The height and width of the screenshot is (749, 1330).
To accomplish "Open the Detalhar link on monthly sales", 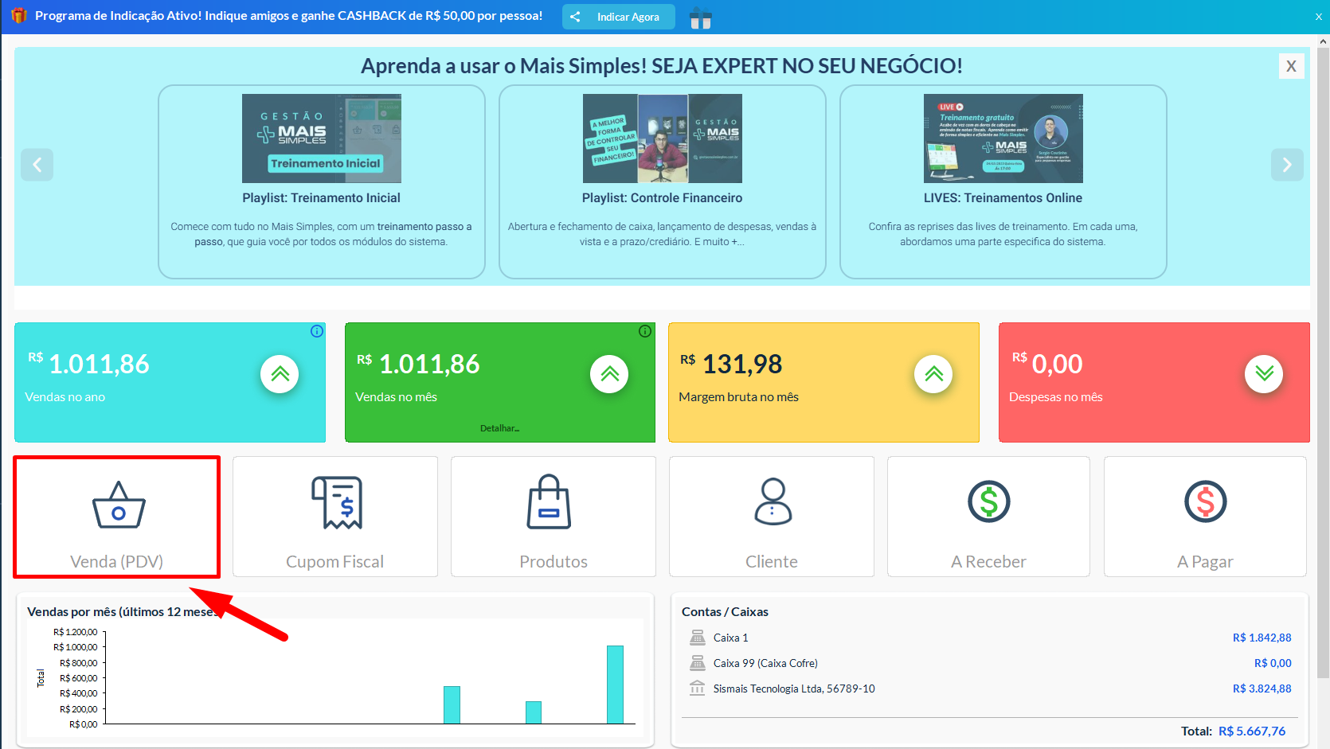I will (499, 428).
